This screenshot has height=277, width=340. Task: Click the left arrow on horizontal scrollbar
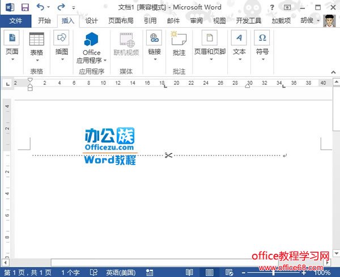click(x=5, y=263)
